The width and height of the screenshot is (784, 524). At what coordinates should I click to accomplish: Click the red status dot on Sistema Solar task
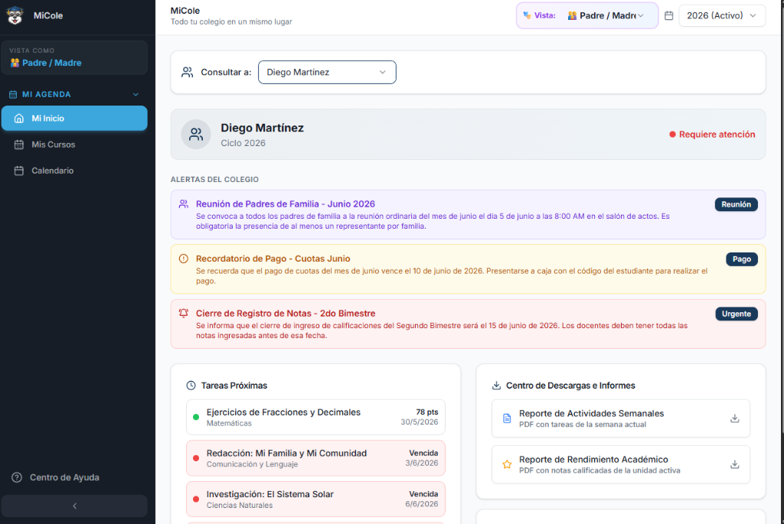coord(196,499)
